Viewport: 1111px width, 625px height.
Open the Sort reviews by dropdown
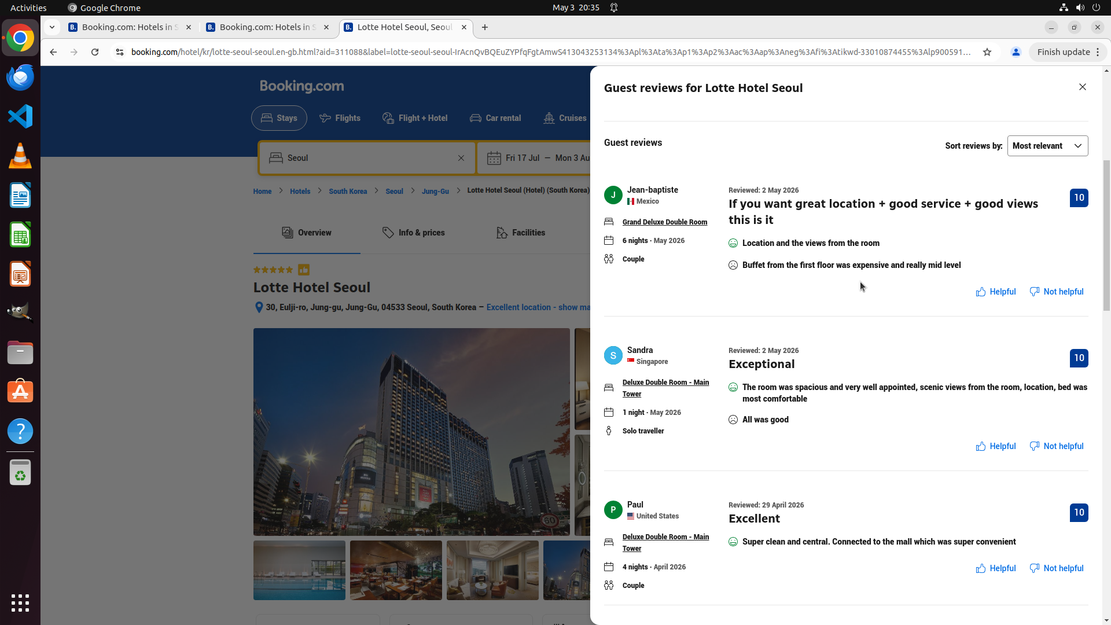pyautogui.click(x=1047, y=146)
